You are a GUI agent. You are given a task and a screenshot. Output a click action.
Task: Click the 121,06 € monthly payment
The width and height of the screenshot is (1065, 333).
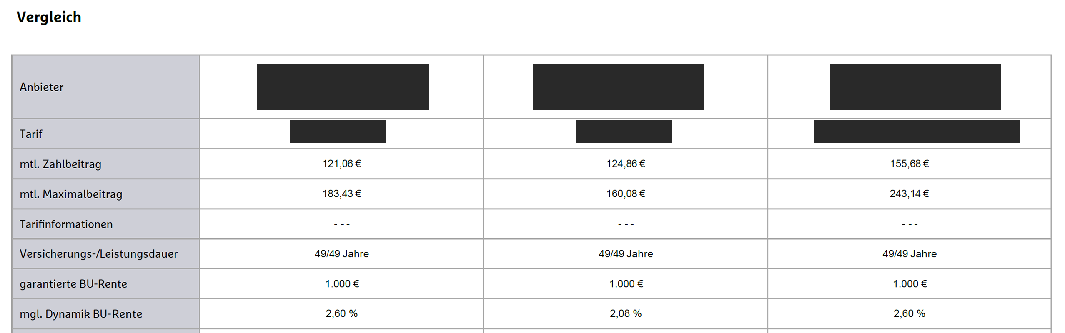[x=341, y=164]
